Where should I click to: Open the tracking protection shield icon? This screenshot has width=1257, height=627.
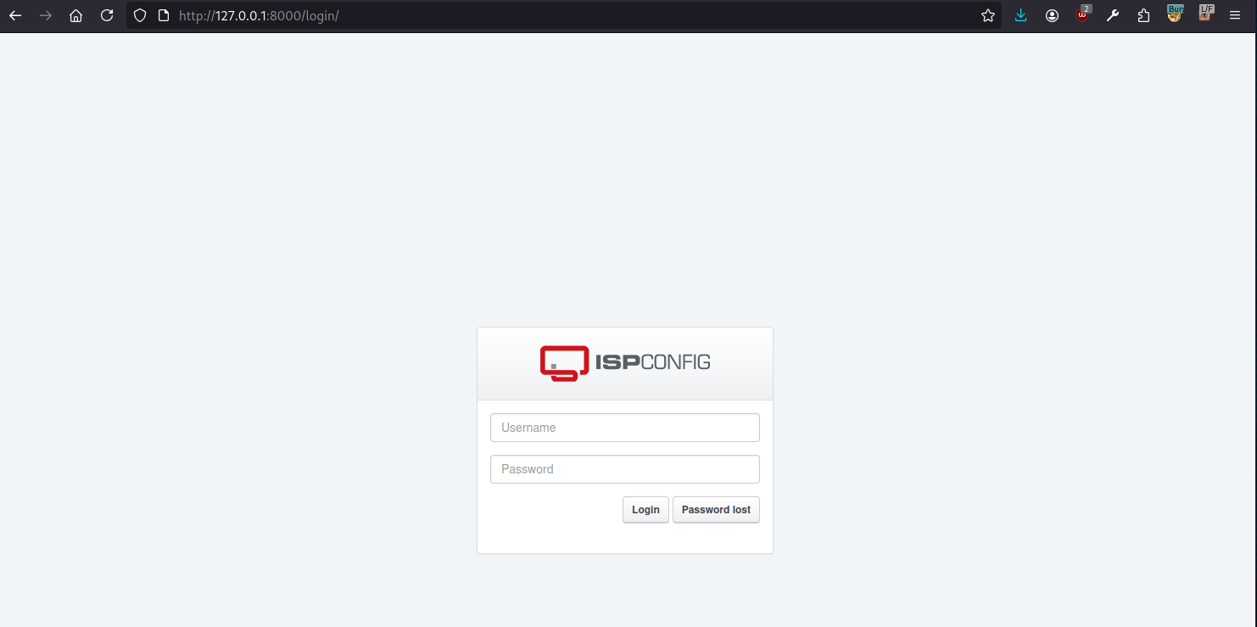coord(141,15)
